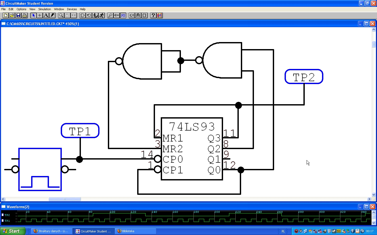This screenshot has height=235, width=377.
Task: Toggle the Waveforms window toolbar icon
Action: (123, 15)
